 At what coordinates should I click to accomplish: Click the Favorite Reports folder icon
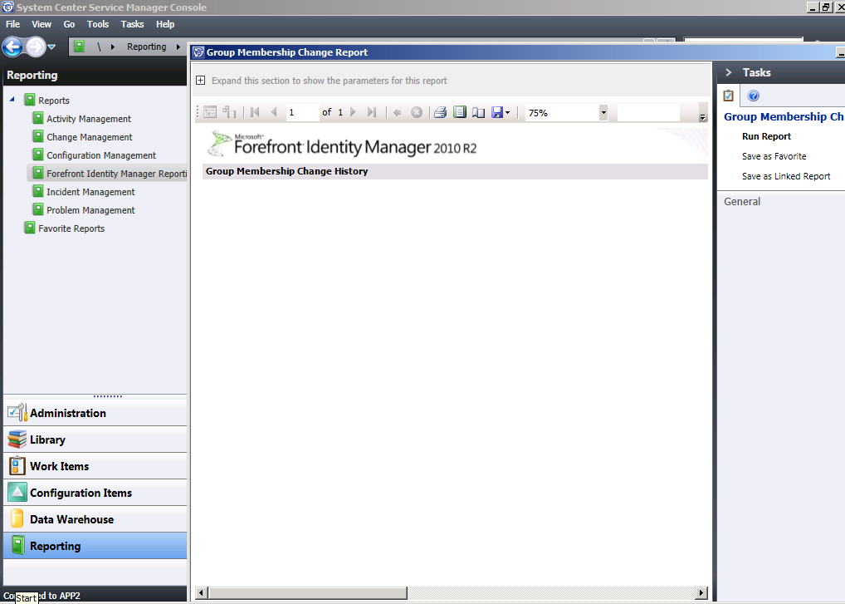point(30,228)
